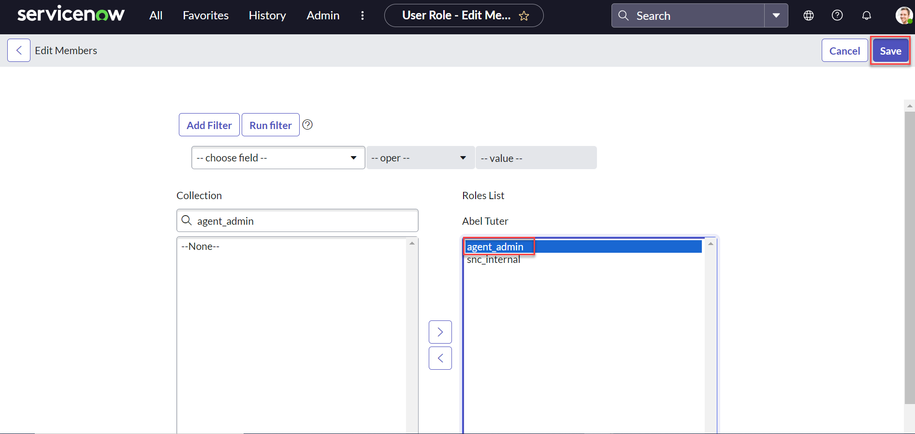Open the search options dropdown arrow
Viewport: 915px width, 434px height.
776,15
